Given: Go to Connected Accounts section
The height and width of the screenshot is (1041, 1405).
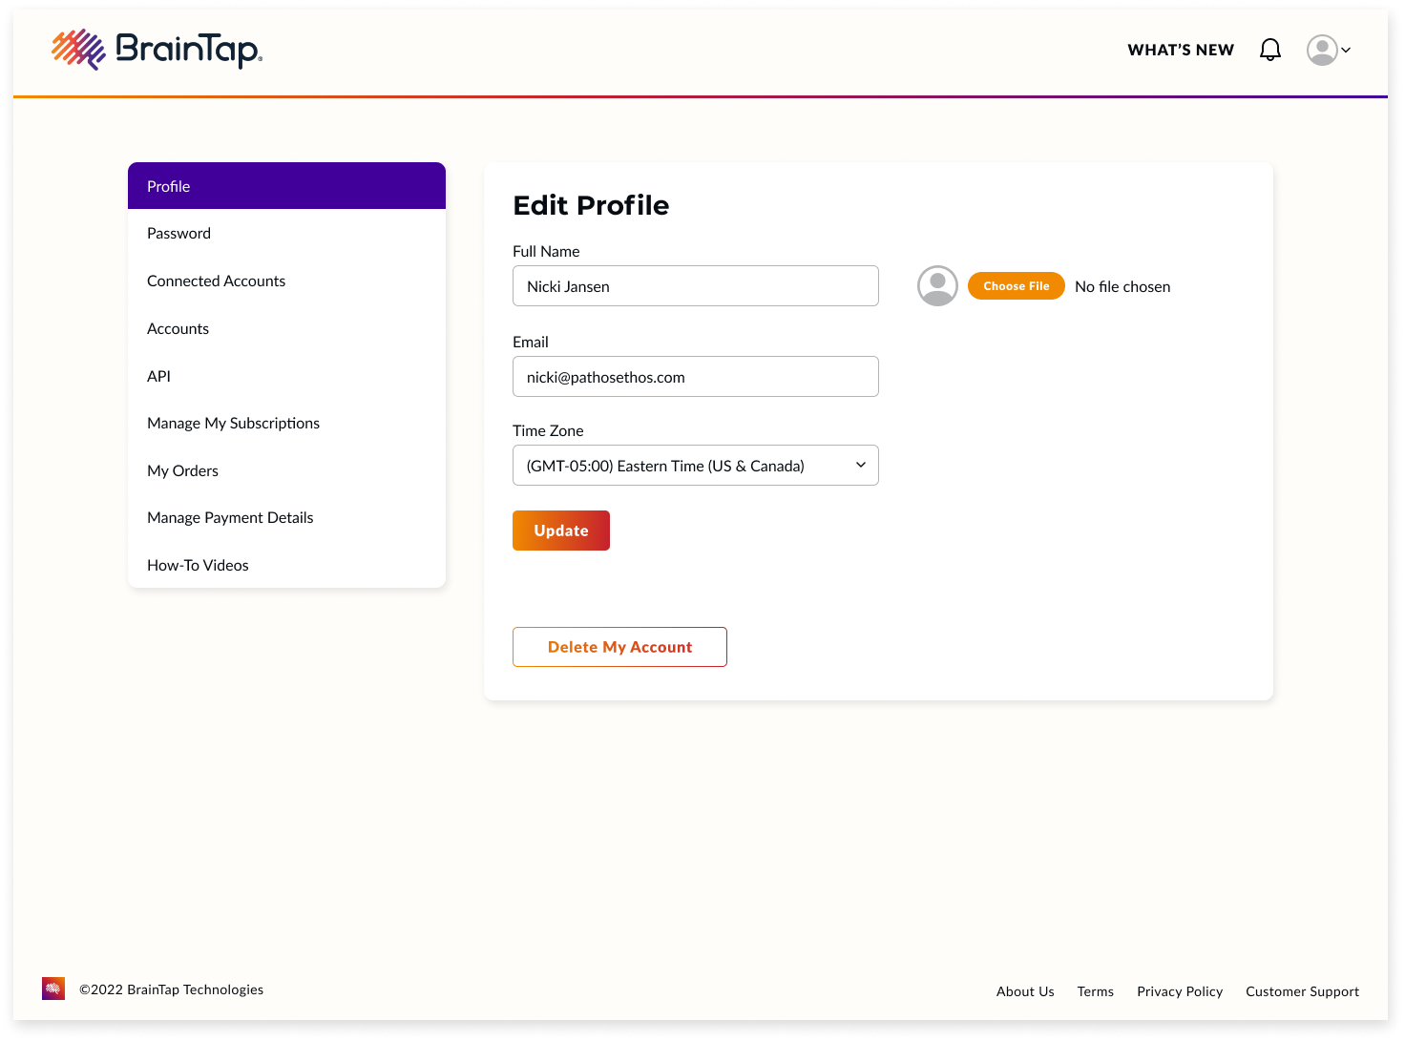Looking at the screenshot, I should click(x=217, y=281).
